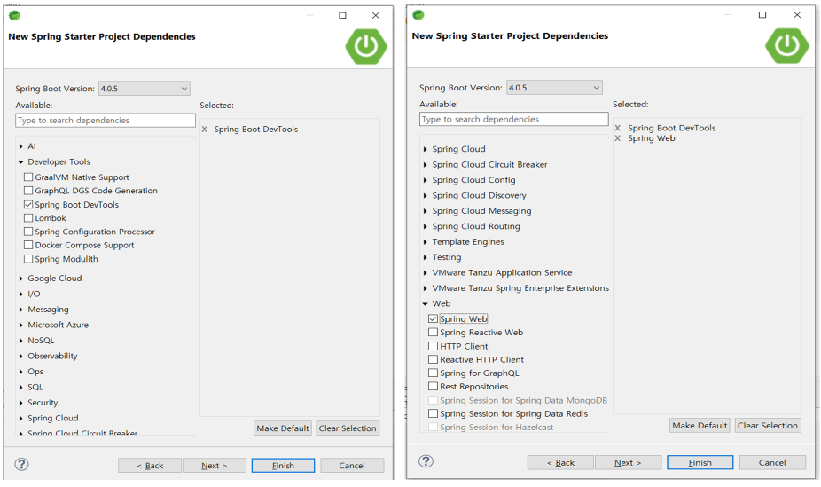Screen dimensions: 821x487
Task: Click Finish in the left dialog
Action: tap(283, 466)
